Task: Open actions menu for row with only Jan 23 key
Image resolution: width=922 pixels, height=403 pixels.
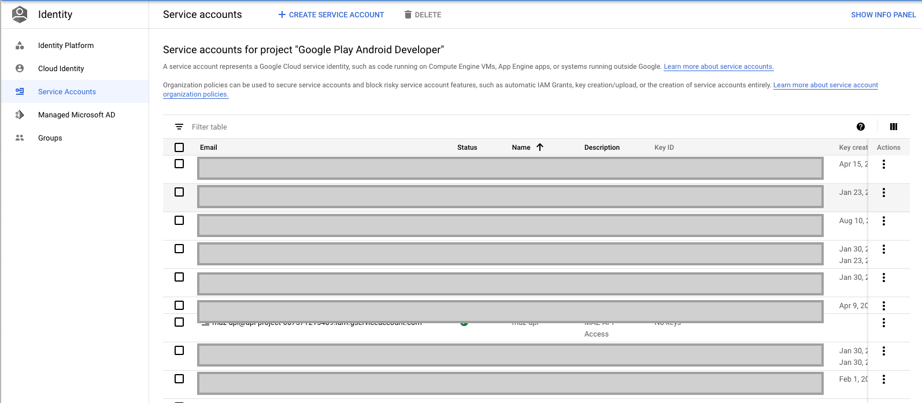Action: tap(884, 193)
